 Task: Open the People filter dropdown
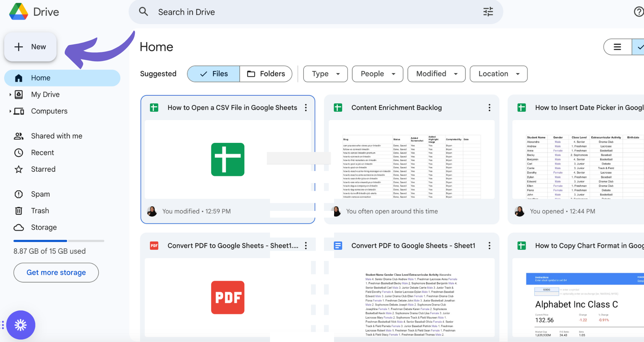click(x=378, y=74)
